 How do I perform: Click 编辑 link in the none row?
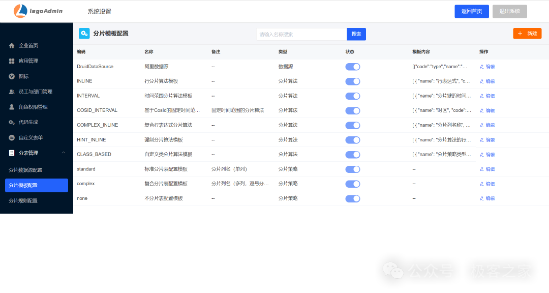coord(490,198)
